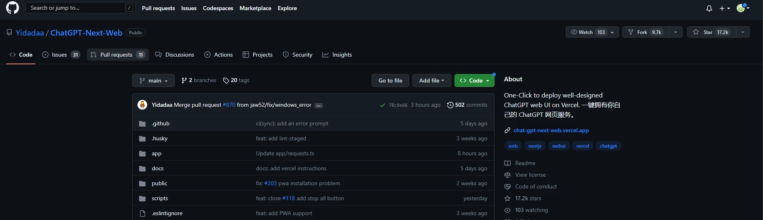The height and width of the screenshot is (220, 763).
Task: Select the Code tab
Action: [x=21, y=55]
